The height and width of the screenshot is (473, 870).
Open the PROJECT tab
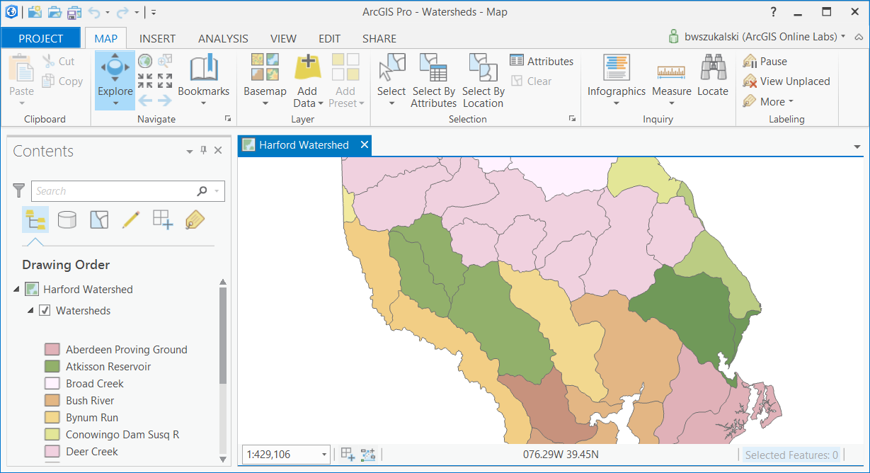pos(41,38)
